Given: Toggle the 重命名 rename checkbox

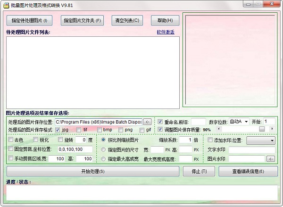Looking at the screenshot, I should tap(160, 122).
